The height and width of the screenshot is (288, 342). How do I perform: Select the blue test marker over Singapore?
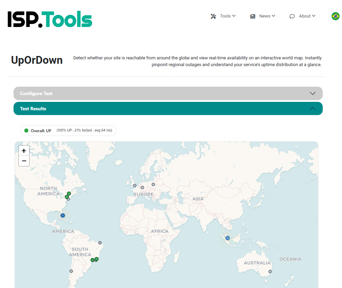pos(228,237)
